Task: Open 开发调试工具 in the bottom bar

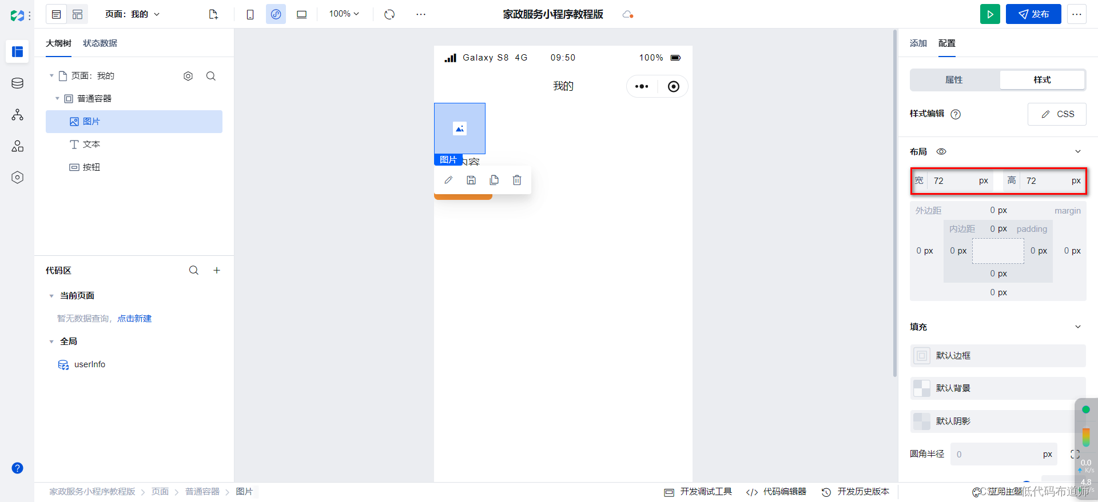Action: pos(698,492)
